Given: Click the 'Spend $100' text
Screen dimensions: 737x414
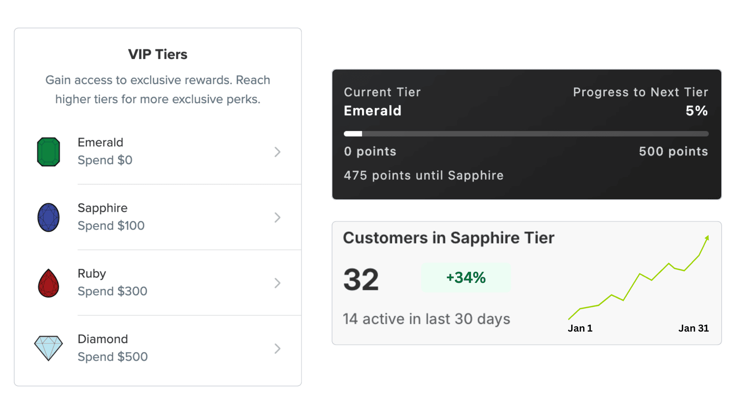Looking at the screenshot, I should tap(111, 226).
